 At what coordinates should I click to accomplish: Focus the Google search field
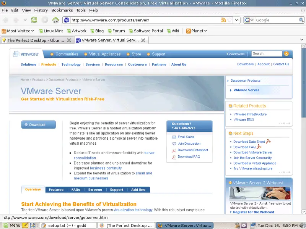[x=276, y=20]
